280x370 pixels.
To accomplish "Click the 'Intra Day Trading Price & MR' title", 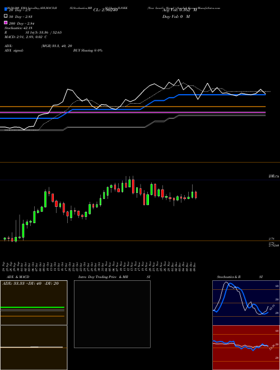I will click(x=103, y=277).
